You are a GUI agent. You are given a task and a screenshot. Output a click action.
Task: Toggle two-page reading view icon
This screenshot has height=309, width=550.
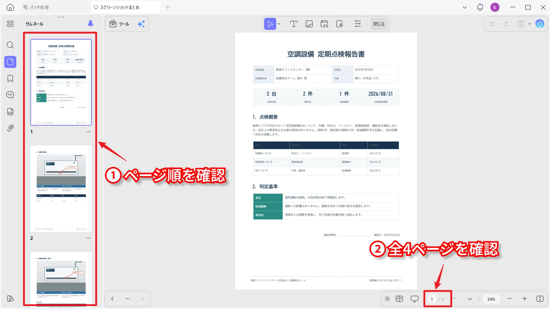coord(399,299)
